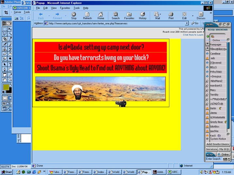Select Grizzly Bear in ICQ contact list
This screenshot has width=234, height=175.
tap(216, 122)
